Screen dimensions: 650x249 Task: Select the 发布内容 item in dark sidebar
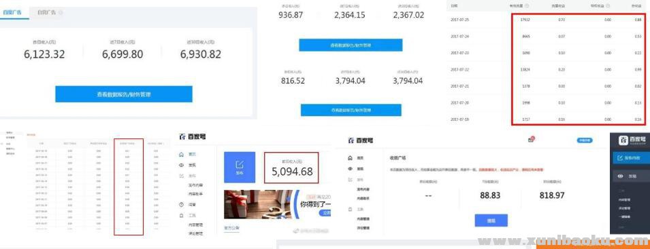click(631, 157)
